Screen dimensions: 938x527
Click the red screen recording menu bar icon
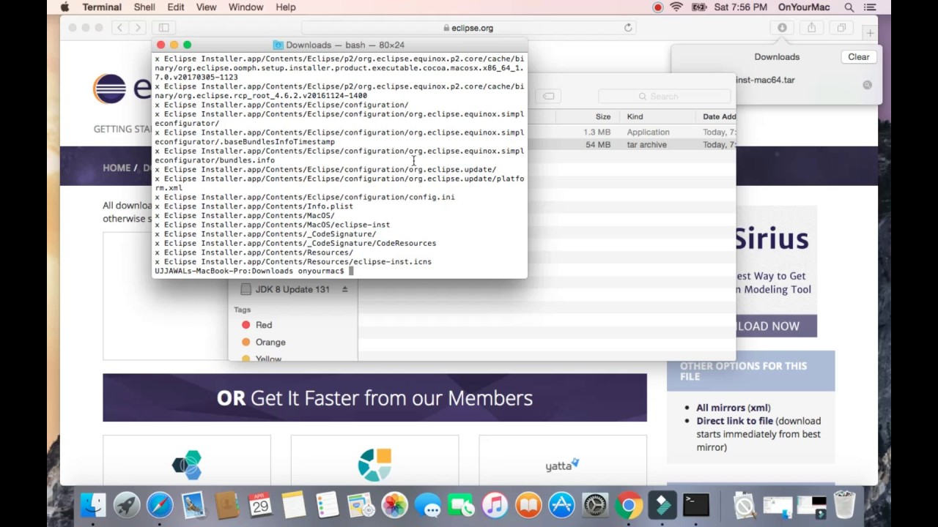[x=657, y=7]
